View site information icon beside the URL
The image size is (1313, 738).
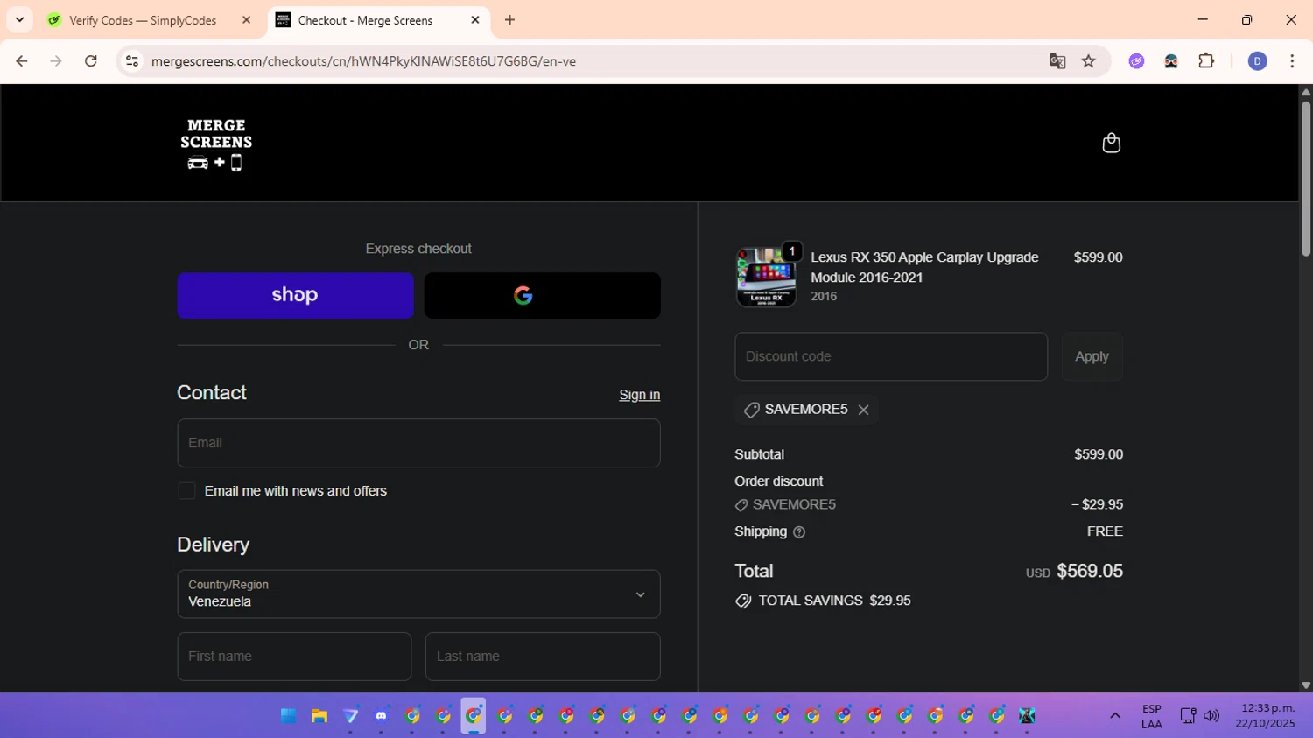coord(132,61)
